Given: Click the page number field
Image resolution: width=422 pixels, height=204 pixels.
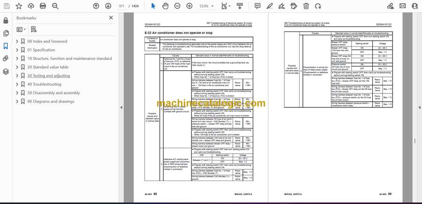Looking at the screenshot, I should pyautogui.click(x=121, y=6).
